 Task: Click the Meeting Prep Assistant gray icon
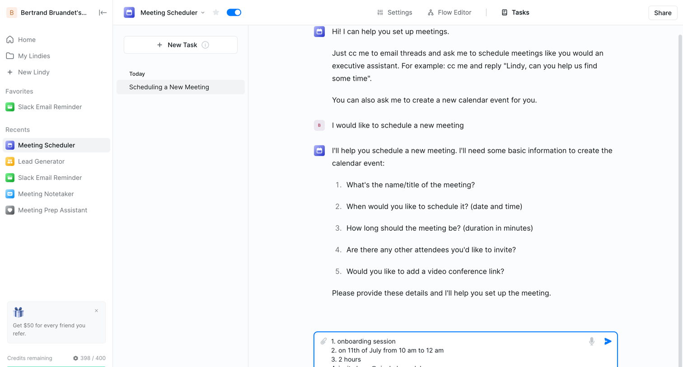click(10, 210)
